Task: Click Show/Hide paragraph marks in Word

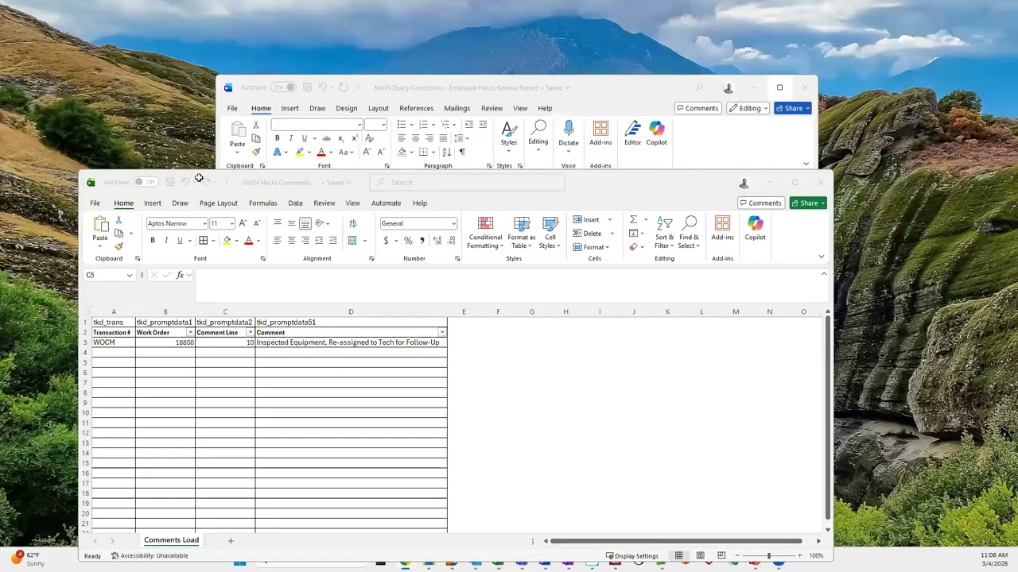Action: tap(462, 152)
